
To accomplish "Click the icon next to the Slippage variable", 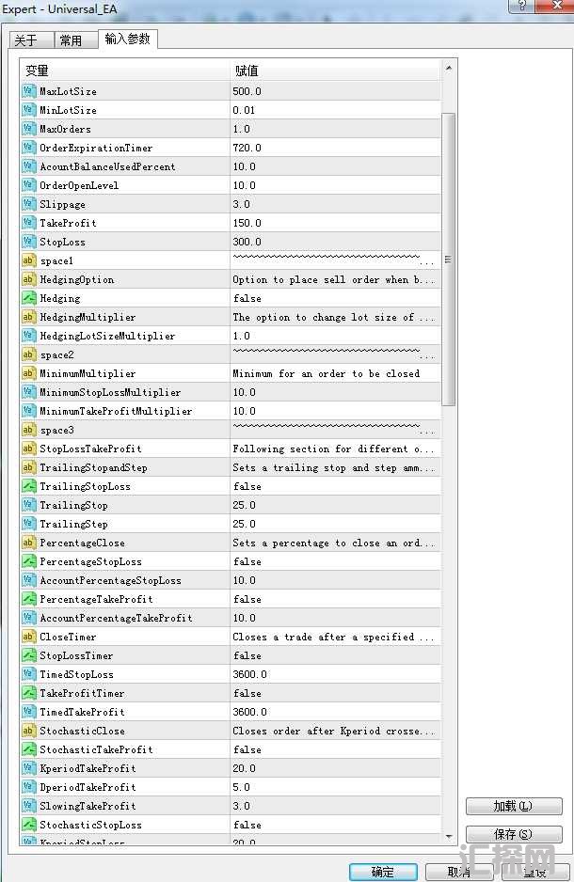I will (x=28, y=204).
